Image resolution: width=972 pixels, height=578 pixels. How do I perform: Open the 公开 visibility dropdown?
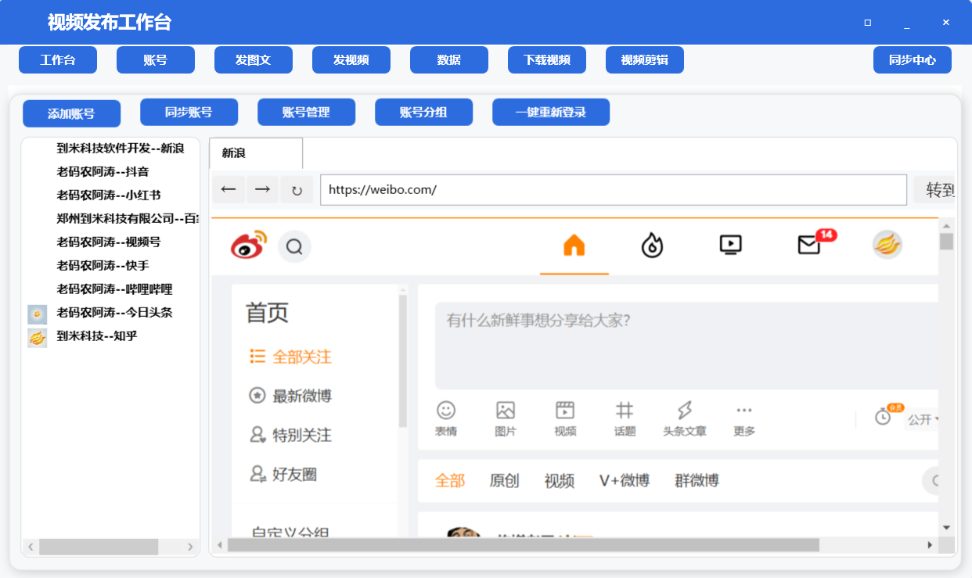[x=923, y=419]
